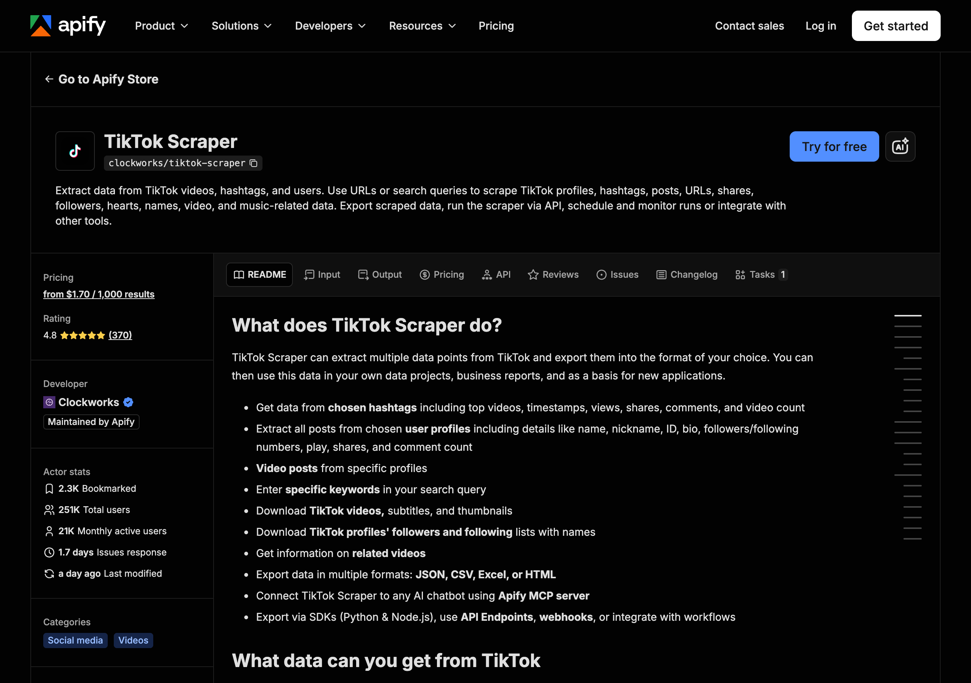The image size is (971, 683).
Task: Open the Pricing tab of the actor
Action: click(442, 275)
